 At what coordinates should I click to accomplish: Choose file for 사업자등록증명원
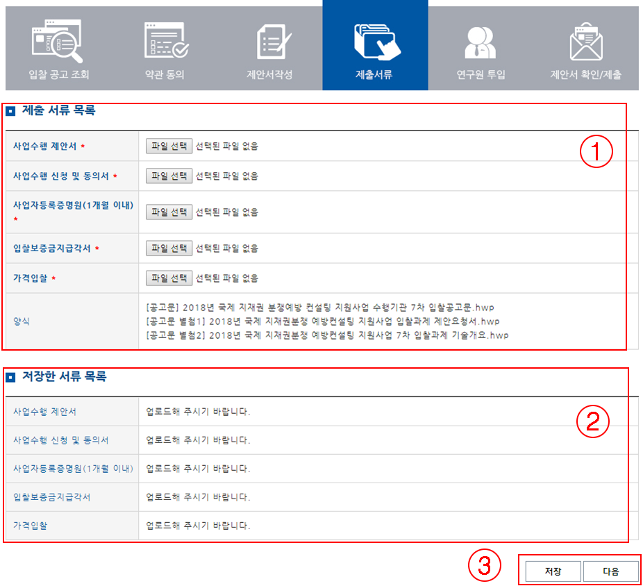(x=169, y=212)
